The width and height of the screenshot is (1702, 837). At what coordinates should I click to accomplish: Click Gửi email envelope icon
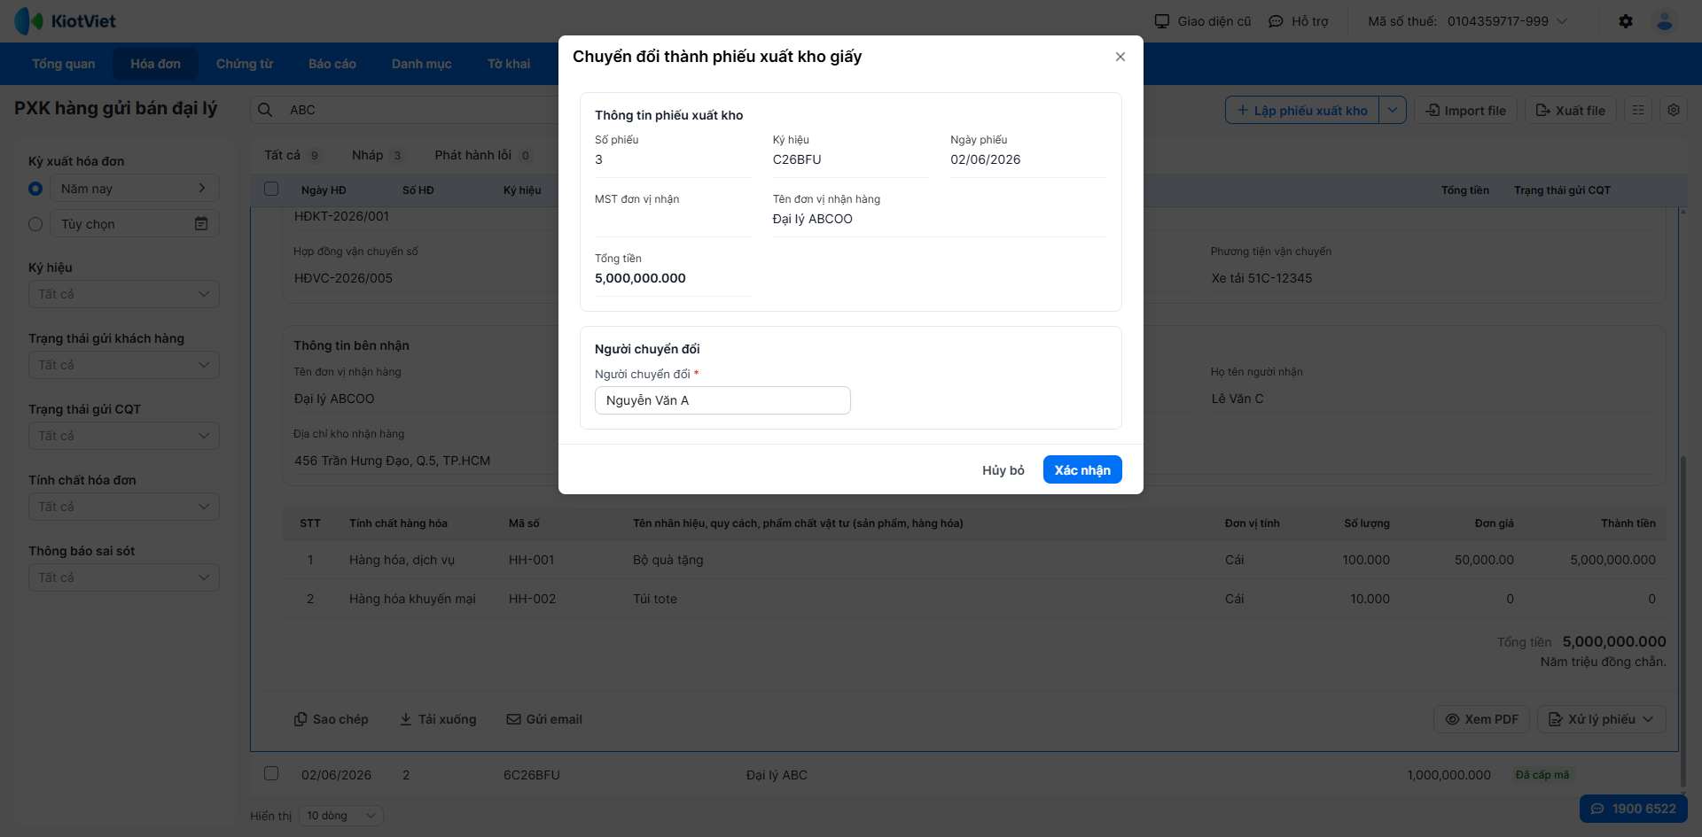pos(513,719)
